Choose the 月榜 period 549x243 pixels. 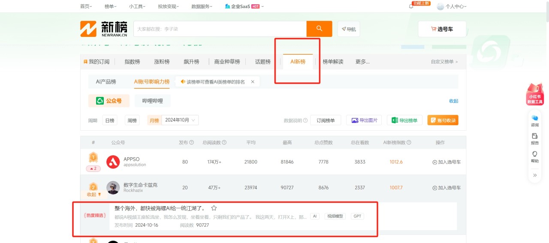pyautogui.click(x=154, y=120)
